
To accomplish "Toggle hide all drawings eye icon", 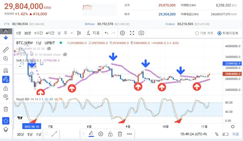I will 6,97.
